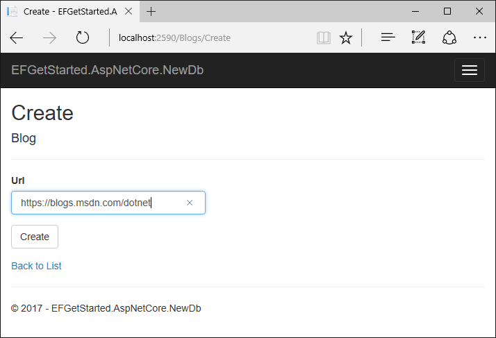Open the Hub panel icon
Screen dimensions: 496x338
tap(388, 38)
